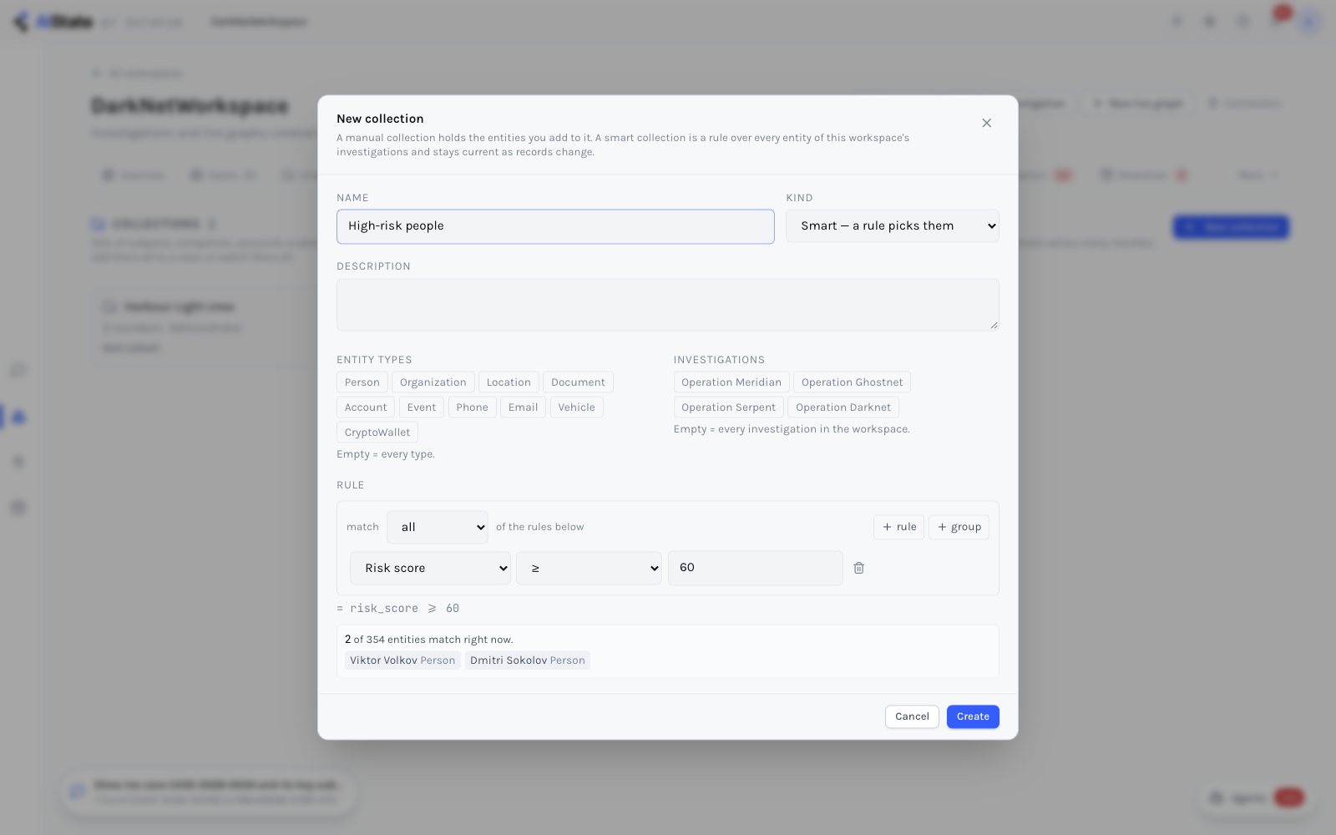The width and height of the screenshot is (1336, 835).
Task: Click the rule value field showing 60
Action: (755, 568)
